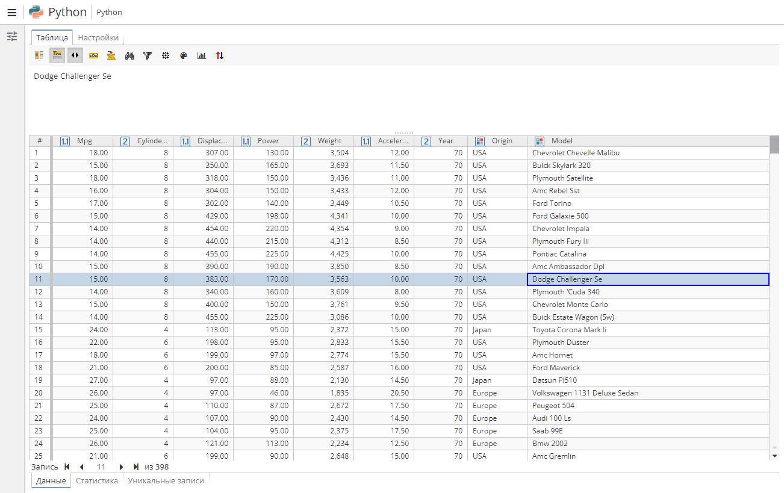Select the Saab 99E cell
784x493 pixels.
click(649, 431)
